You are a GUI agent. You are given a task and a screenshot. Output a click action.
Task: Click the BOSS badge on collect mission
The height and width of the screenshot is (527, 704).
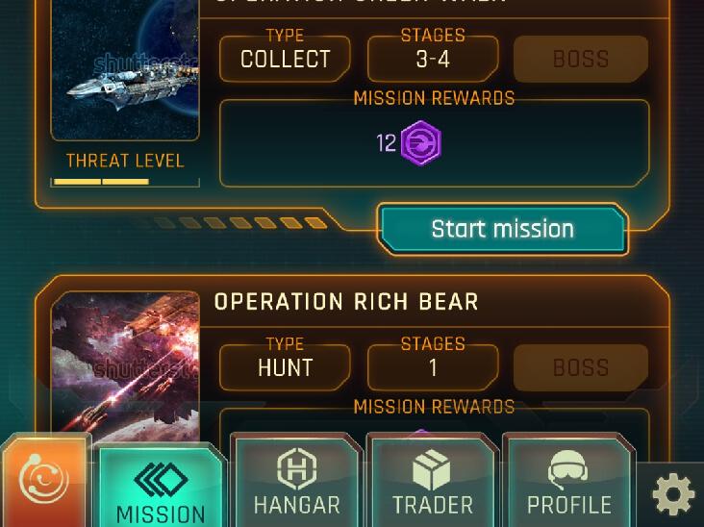(581, 59)
